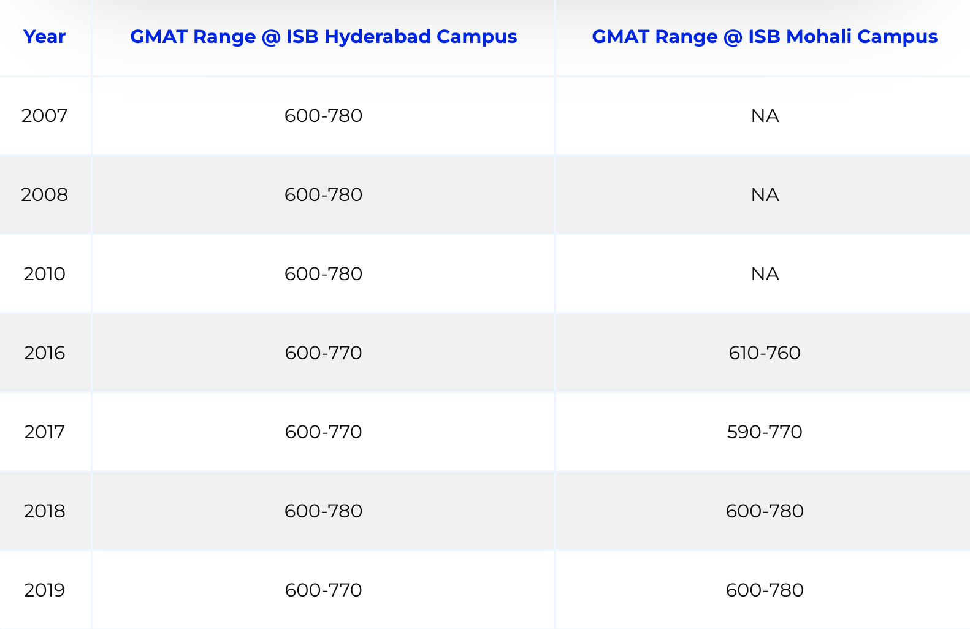
Task: Select the 2018 year cell
Action: coord(44,511)
